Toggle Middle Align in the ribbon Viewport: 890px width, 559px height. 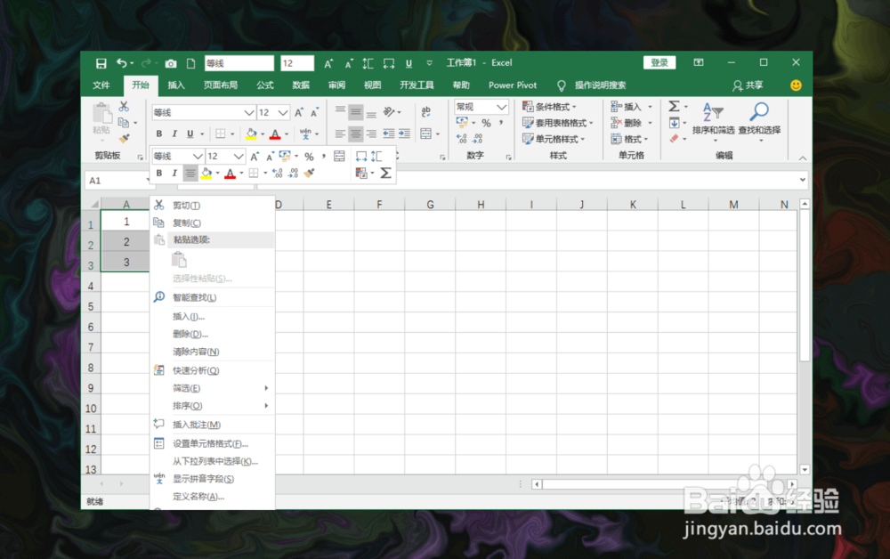(x=355, y=112)
